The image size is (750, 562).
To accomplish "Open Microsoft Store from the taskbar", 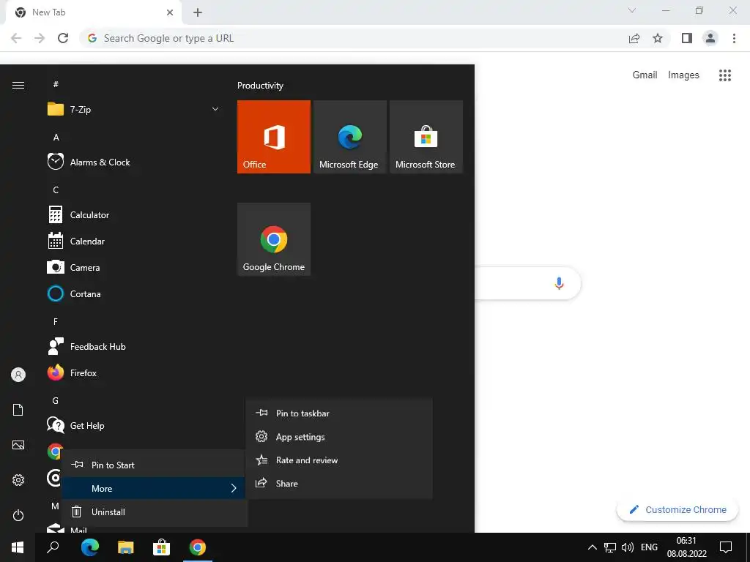I will pyautogui.click(x=162, y=547).
